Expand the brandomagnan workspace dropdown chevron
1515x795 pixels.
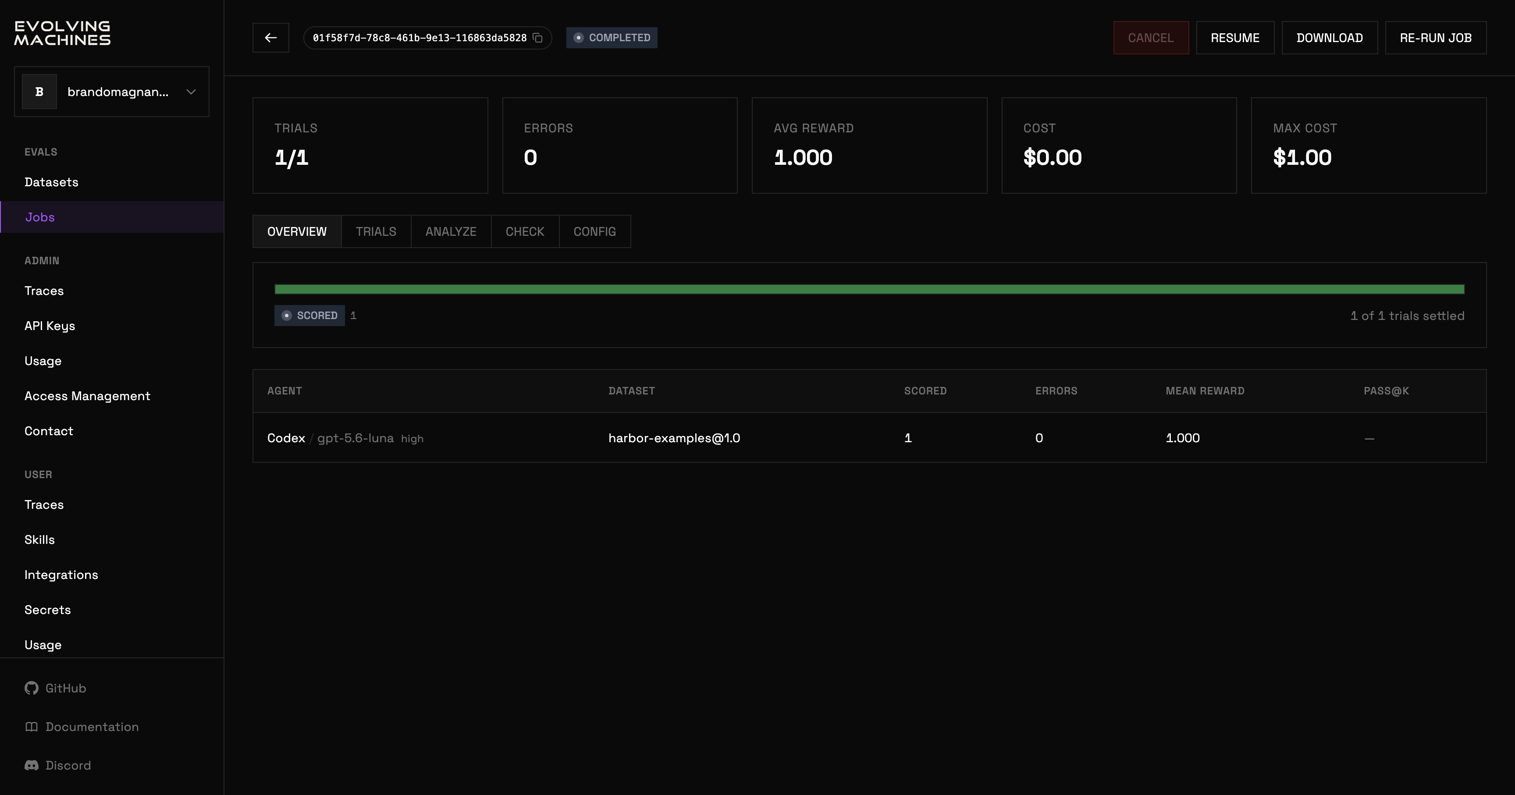pyautogui.click(x=191, y=92)
